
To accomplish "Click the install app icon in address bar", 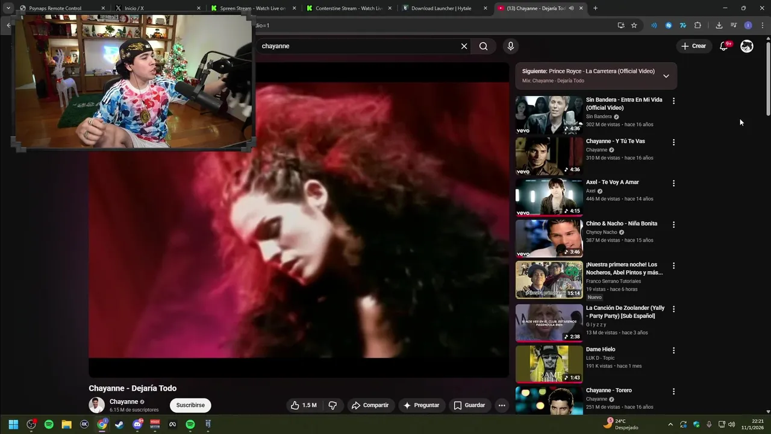I will click(621, 25).
